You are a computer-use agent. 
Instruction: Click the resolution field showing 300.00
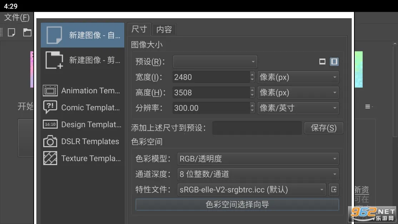[211, 108]
